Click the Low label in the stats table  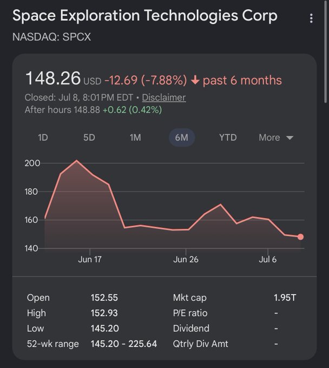(35, 328)
